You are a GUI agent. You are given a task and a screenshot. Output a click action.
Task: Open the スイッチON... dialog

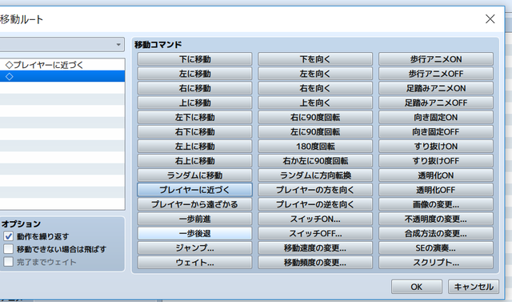[x=315, y=219]
